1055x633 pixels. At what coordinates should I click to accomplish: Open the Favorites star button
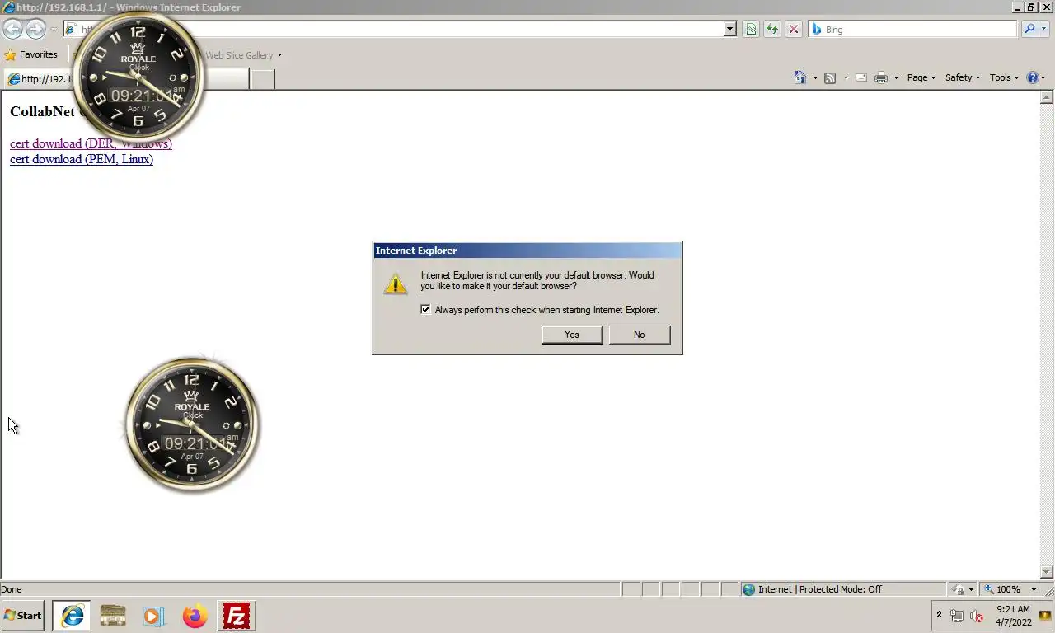[11, 55]
